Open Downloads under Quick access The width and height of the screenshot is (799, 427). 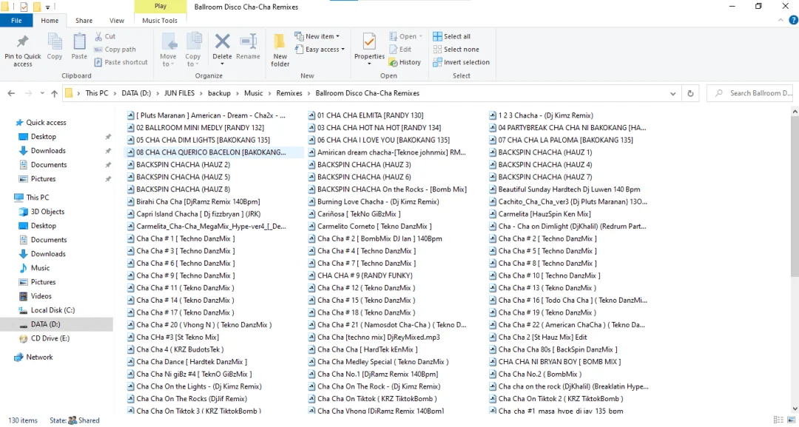coord(48,151)
